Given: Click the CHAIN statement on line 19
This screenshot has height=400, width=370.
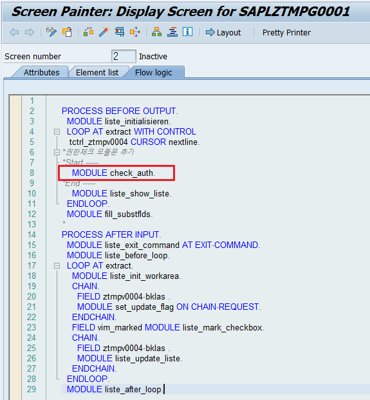Looking at the screenshot, I should (x=86, y=286).
